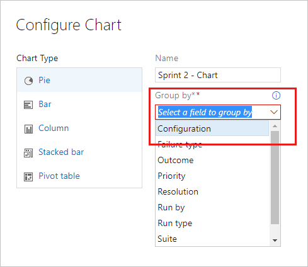Image resolution: width=308 pixels, height=267 pixels.
Task: Select the Bar chart icon
Action: click(28, 105)
